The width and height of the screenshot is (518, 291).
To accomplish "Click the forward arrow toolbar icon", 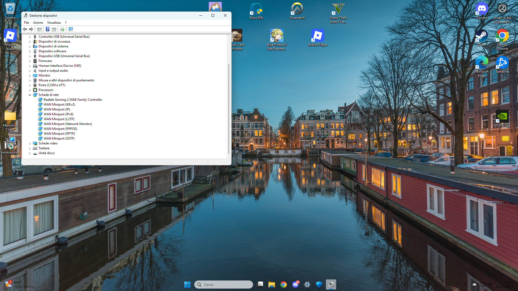I will tap(31, 29).
